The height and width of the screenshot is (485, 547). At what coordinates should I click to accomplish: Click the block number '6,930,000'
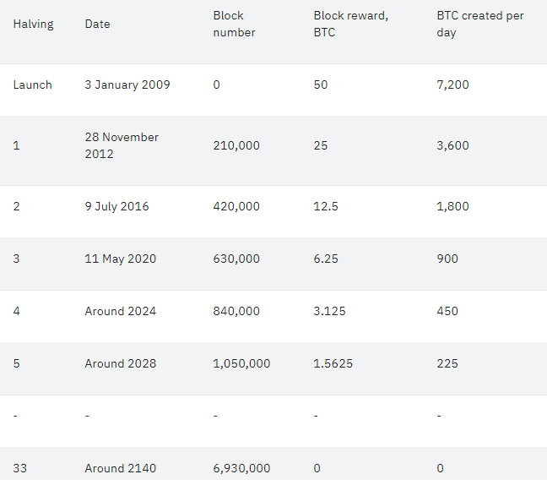click(x=241, y=468)
